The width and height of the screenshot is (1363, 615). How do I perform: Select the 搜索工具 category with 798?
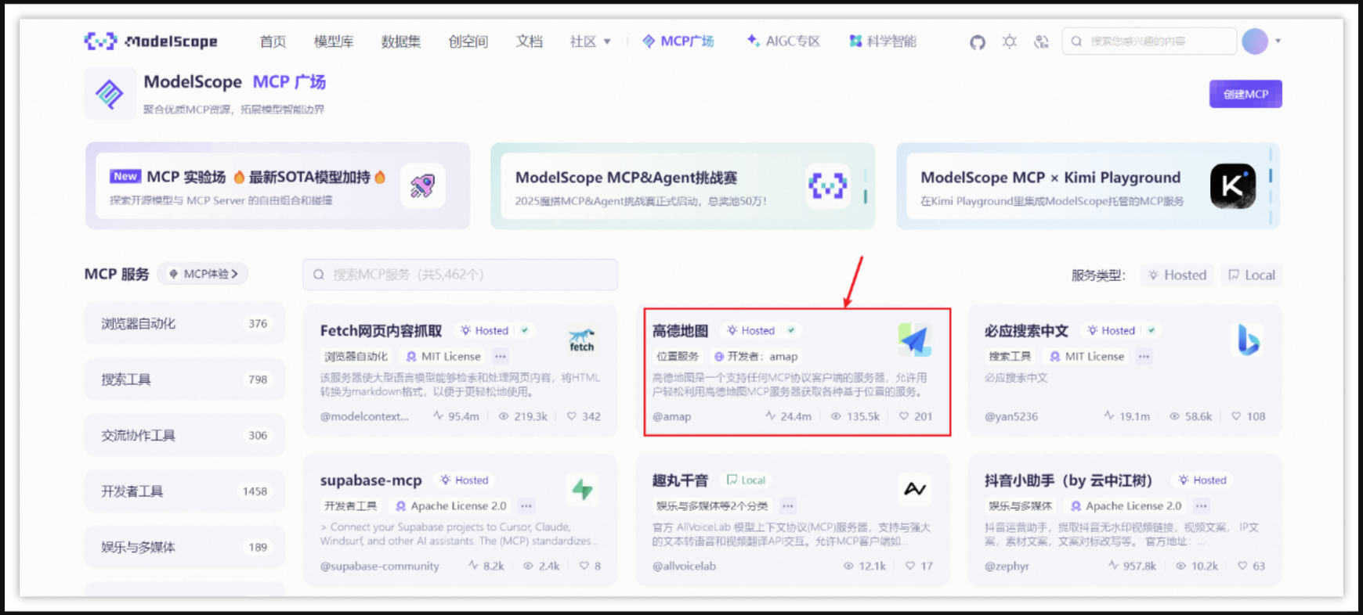(184, 379)
